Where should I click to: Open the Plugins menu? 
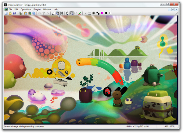(x=37, y=9)
